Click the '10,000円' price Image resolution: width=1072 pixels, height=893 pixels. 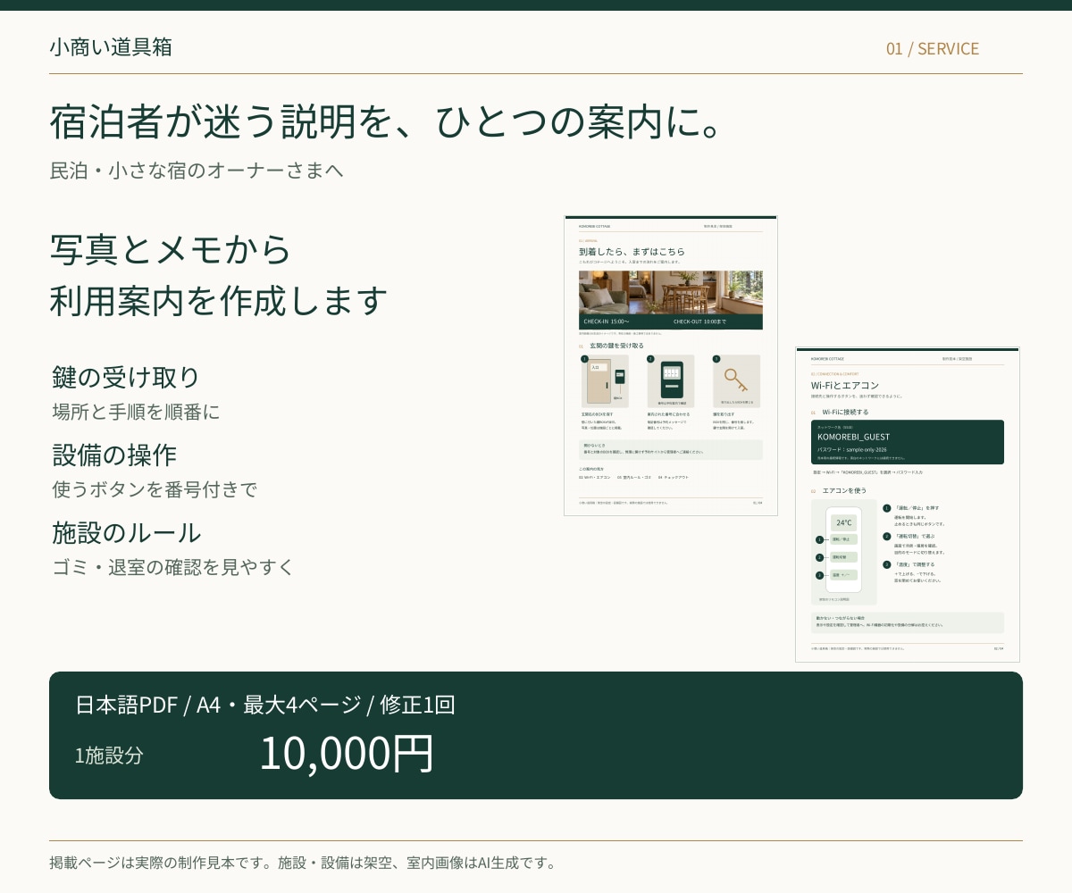click(347, 753)
